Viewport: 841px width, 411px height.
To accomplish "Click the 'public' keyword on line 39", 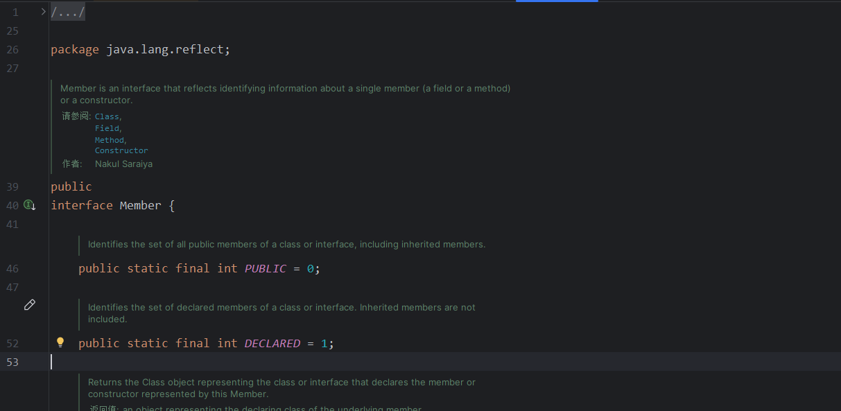I will (x=71, y=186).
